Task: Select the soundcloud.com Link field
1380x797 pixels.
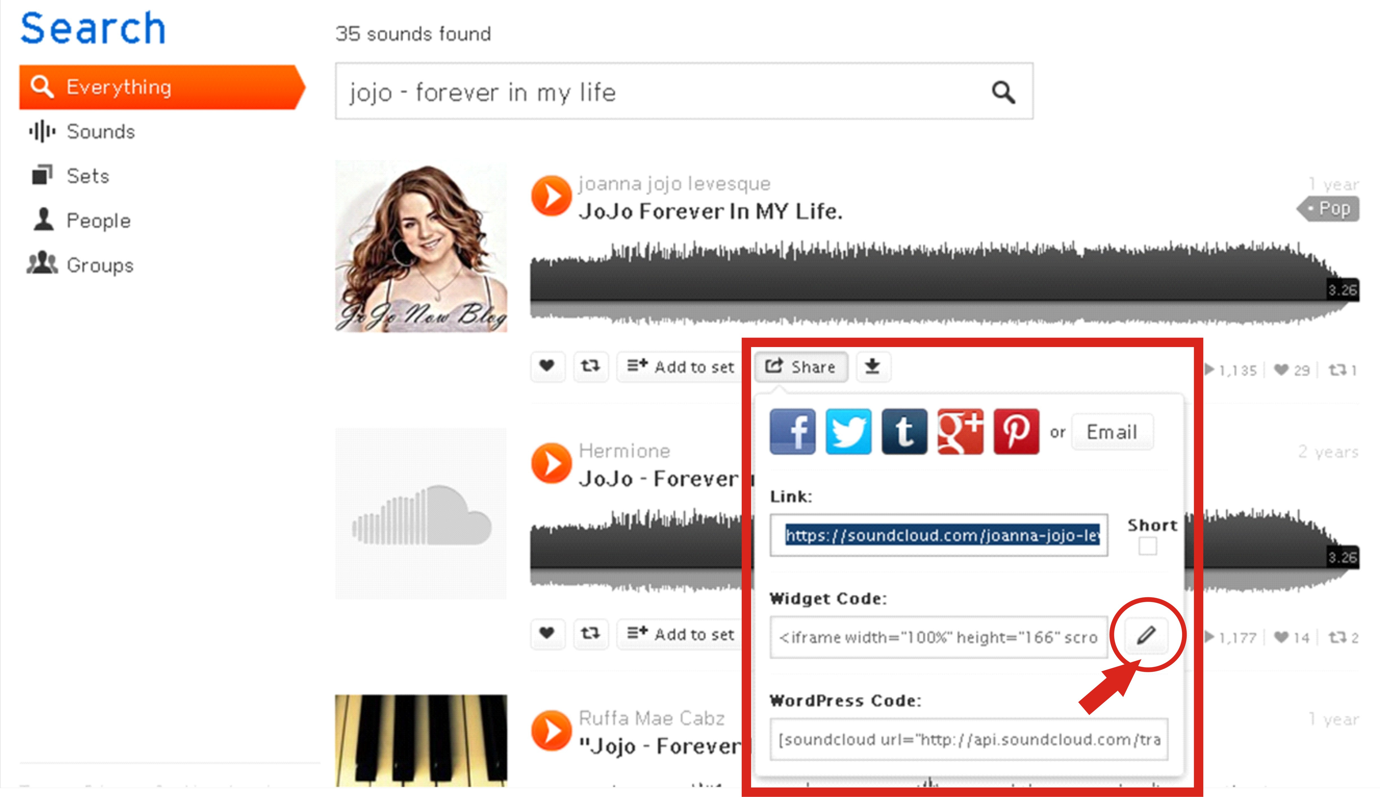Action: [939, 535]
